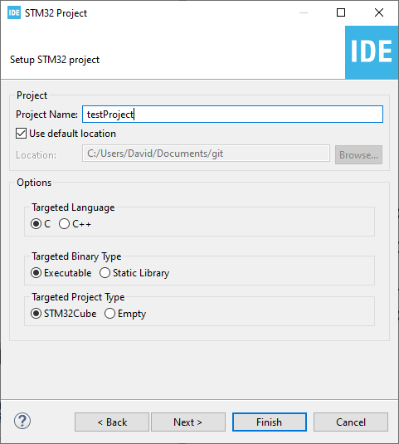Go to previous page with Back button
The image size is (399, 444).
[x=112, y=422]
